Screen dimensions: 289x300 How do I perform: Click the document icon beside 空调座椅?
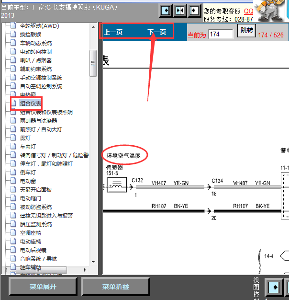point(13,232)
